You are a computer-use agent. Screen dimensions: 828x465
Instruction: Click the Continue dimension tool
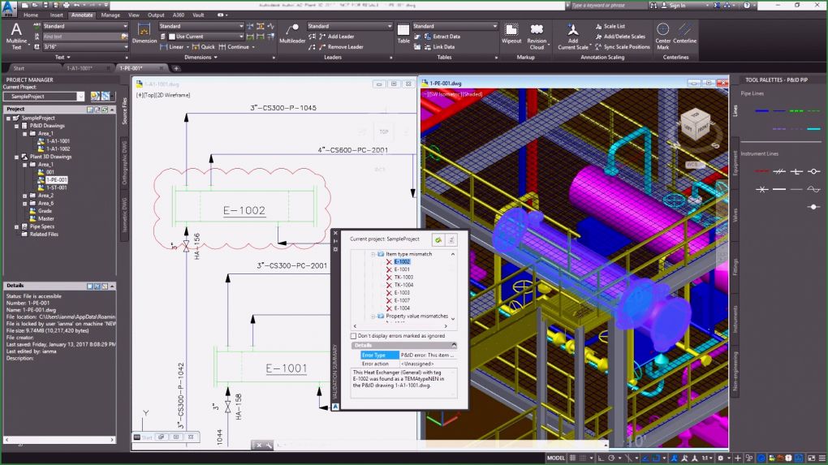click(234, 47)
